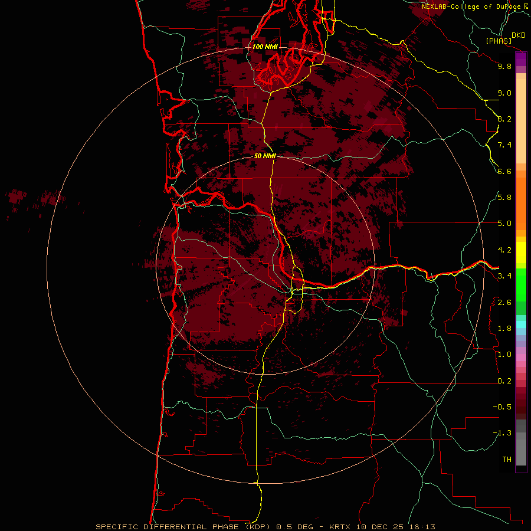The image size is (531, 531).
Task: Click the 0.5 DEG tilt text
Action: pos(294,527)
